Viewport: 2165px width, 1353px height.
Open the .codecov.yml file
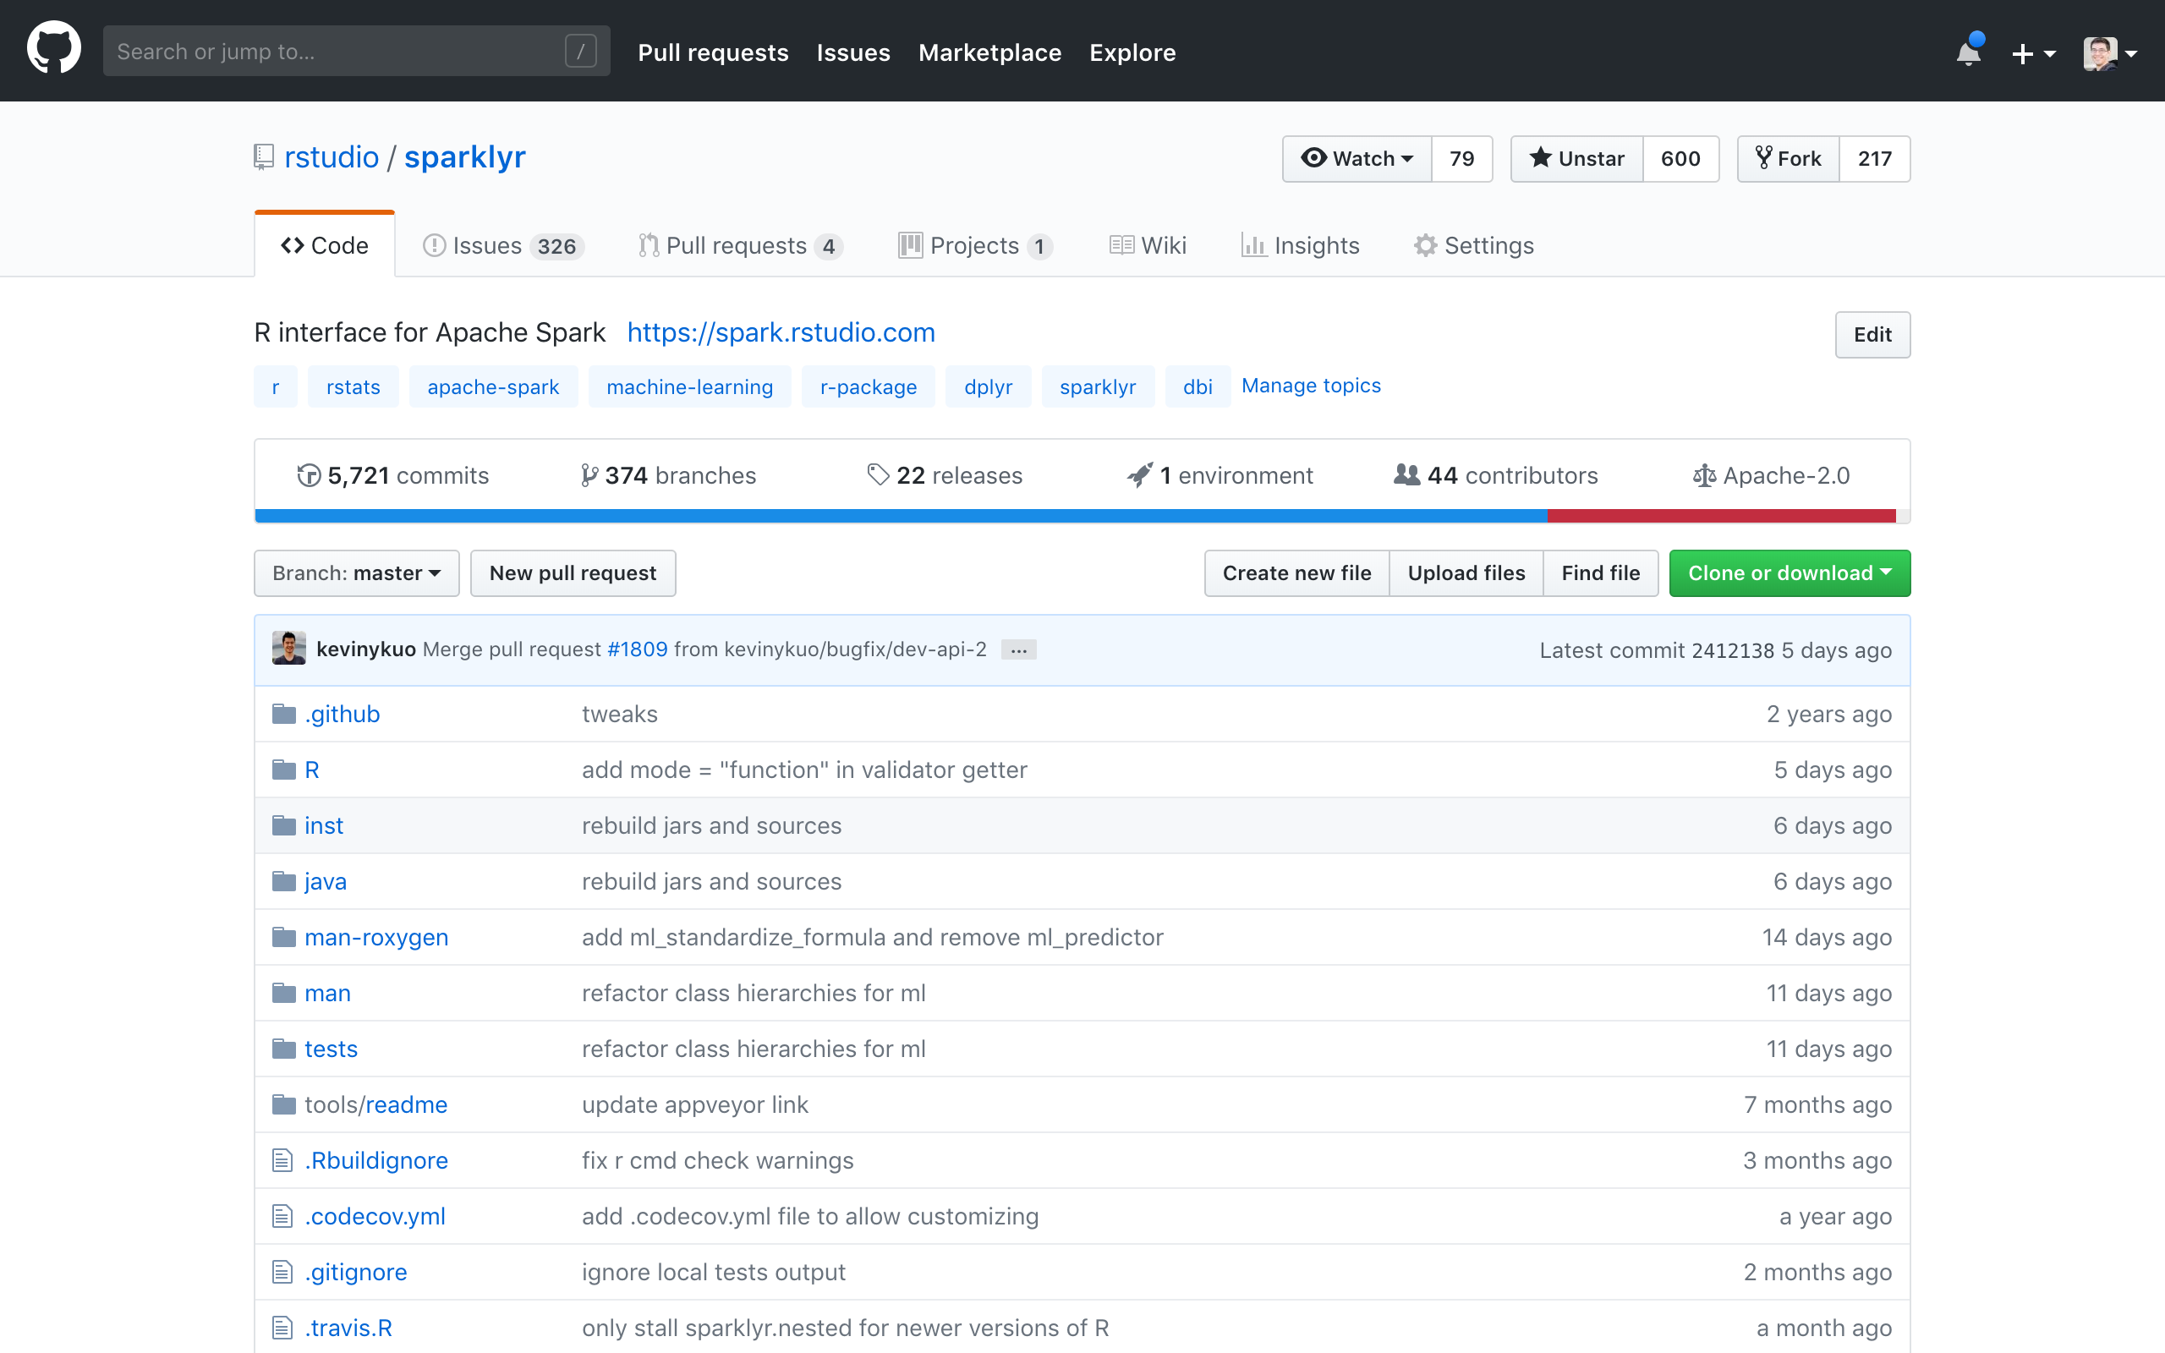point(374,1216)
